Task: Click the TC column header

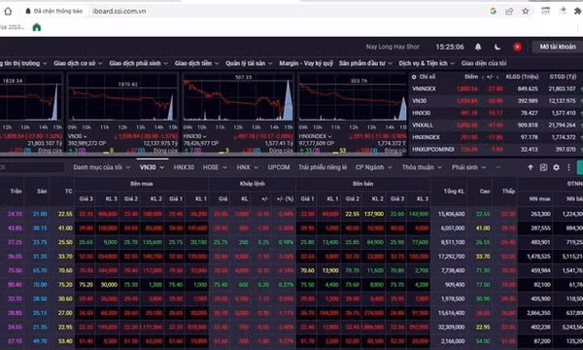Action: (x=68, y=192)
